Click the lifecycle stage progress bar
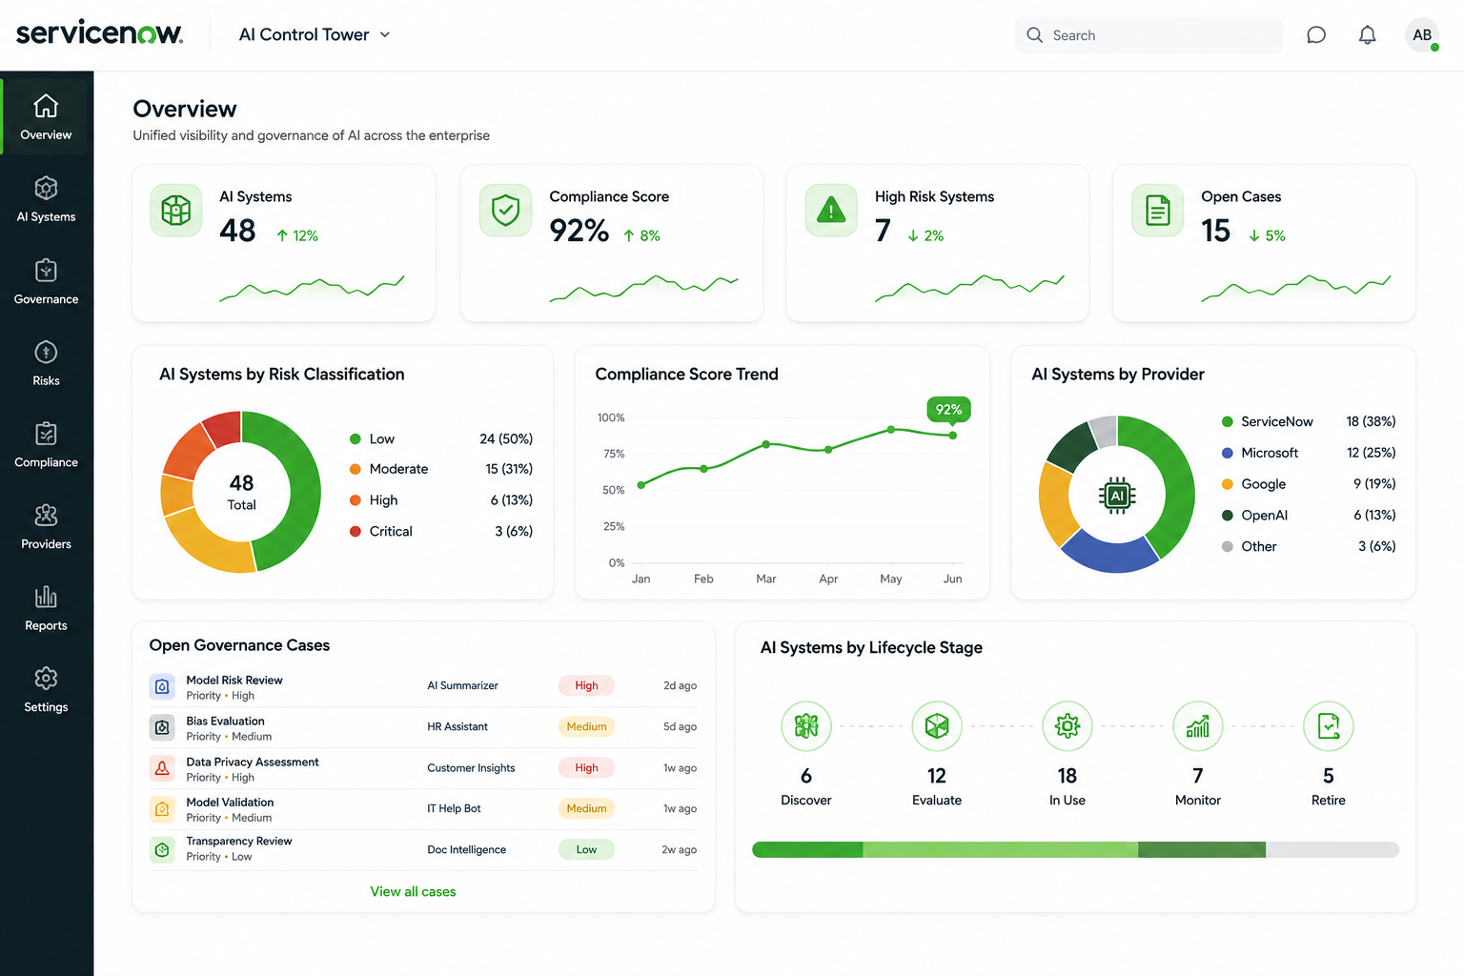Screen dimensions: 1464x976 point(1075,849)
